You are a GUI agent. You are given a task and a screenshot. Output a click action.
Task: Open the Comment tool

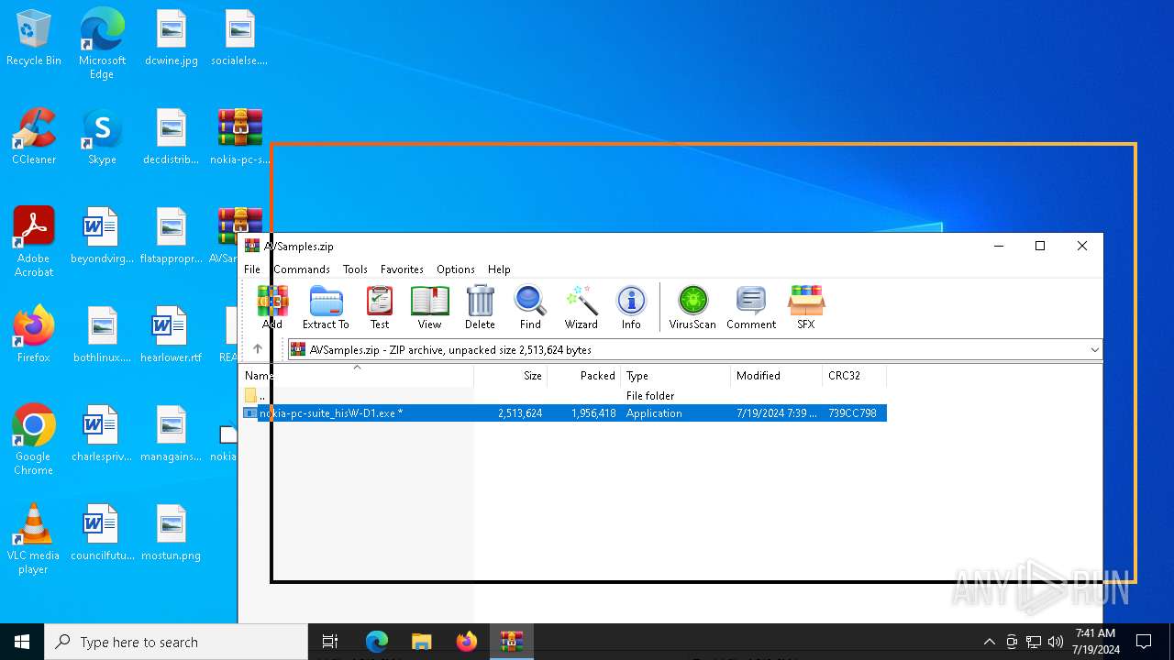click(751, 307)
